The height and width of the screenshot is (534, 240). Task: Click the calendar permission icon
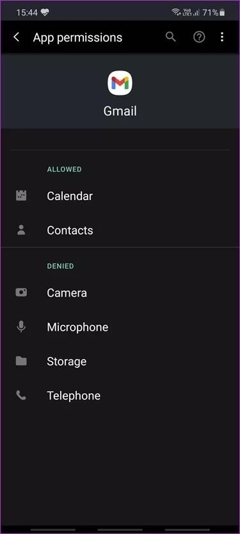pos(21,196)
